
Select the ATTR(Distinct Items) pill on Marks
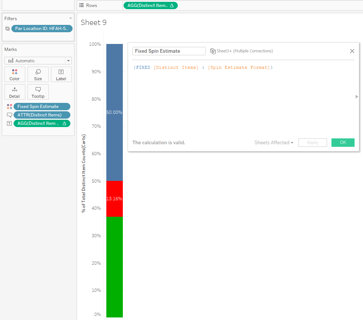pyautogui.click(x=42, y=115)
